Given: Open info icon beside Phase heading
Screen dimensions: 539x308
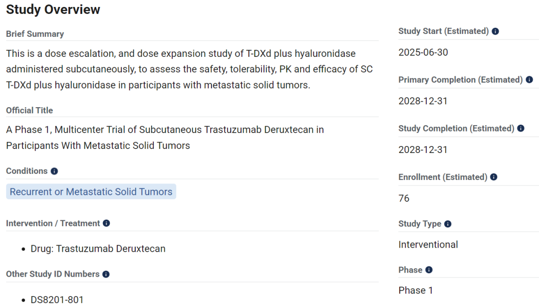Looking at the screenshot, I should click(429, 270).
